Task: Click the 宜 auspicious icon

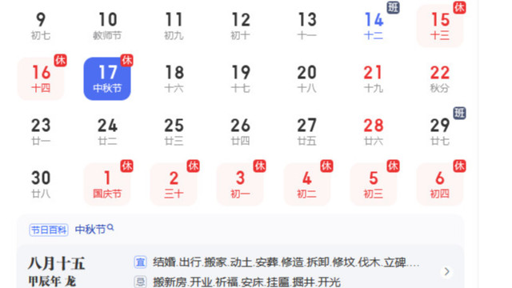Action: 141,262
